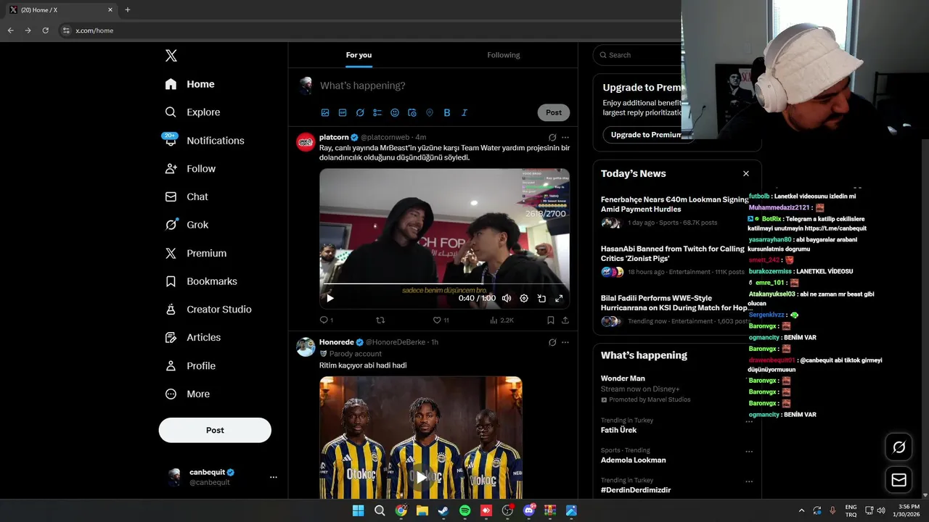Seek on the platcorn video progress bar
This screenshot has width=929, height=522.
coord(444,283)
